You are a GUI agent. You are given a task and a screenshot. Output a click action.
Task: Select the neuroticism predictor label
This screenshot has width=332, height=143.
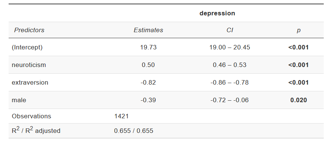tap(29, 65)
